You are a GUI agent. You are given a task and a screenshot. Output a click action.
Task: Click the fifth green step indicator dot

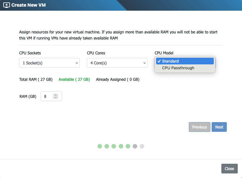point(128,146)
